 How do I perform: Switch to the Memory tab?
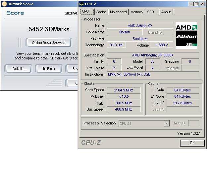137,12
